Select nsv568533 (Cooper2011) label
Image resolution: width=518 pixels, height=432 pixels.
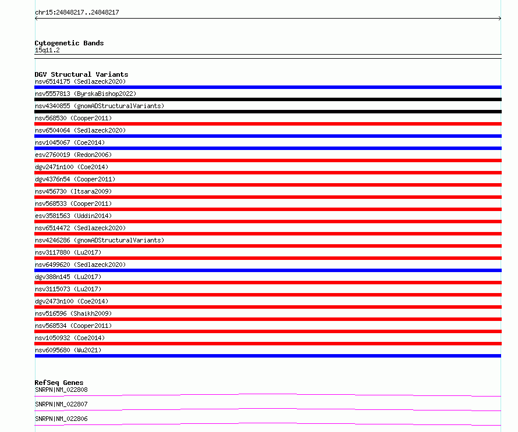click(73, 203)
